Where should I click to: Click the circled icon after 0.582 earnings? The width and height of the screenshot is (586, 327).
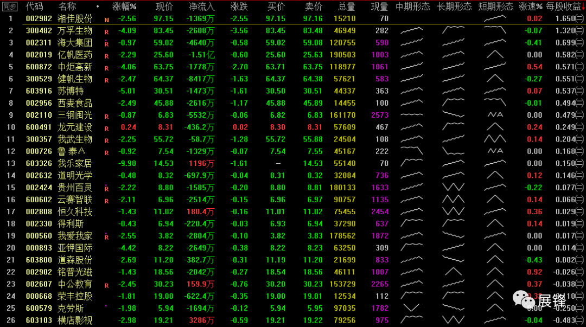coord(579,55)
